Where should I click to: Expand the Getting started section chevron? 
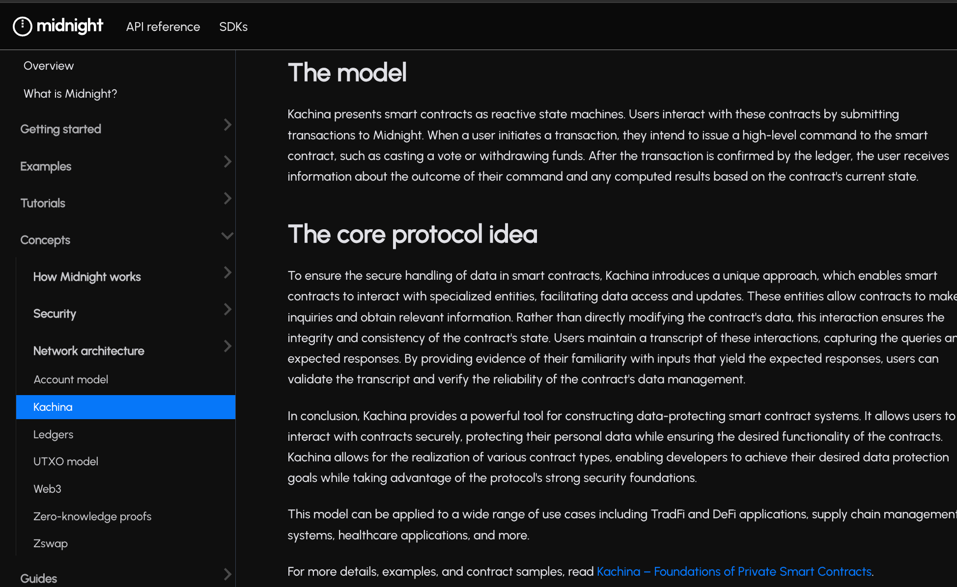[x=227, y=125]
